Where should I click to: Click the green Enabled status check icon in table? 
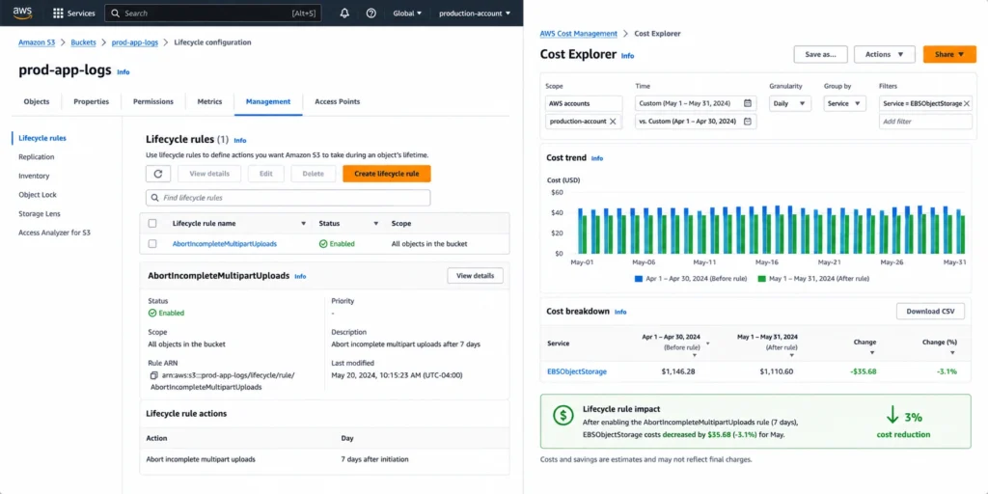click(323, 244)
